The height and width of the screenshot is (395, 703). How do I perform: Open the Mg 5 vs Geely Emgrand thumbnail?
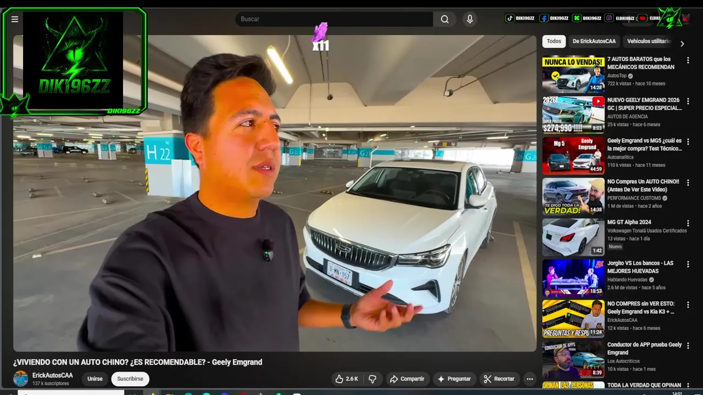pos(573,155)
